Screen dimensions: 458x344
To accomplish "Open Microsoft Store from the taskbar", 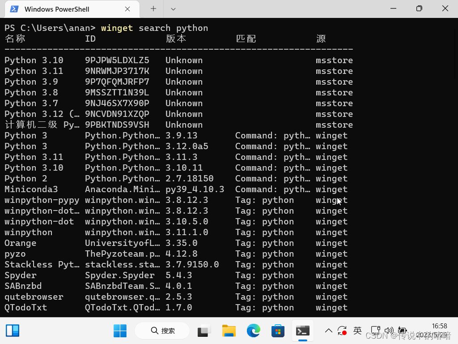I will tap(278, 331).
